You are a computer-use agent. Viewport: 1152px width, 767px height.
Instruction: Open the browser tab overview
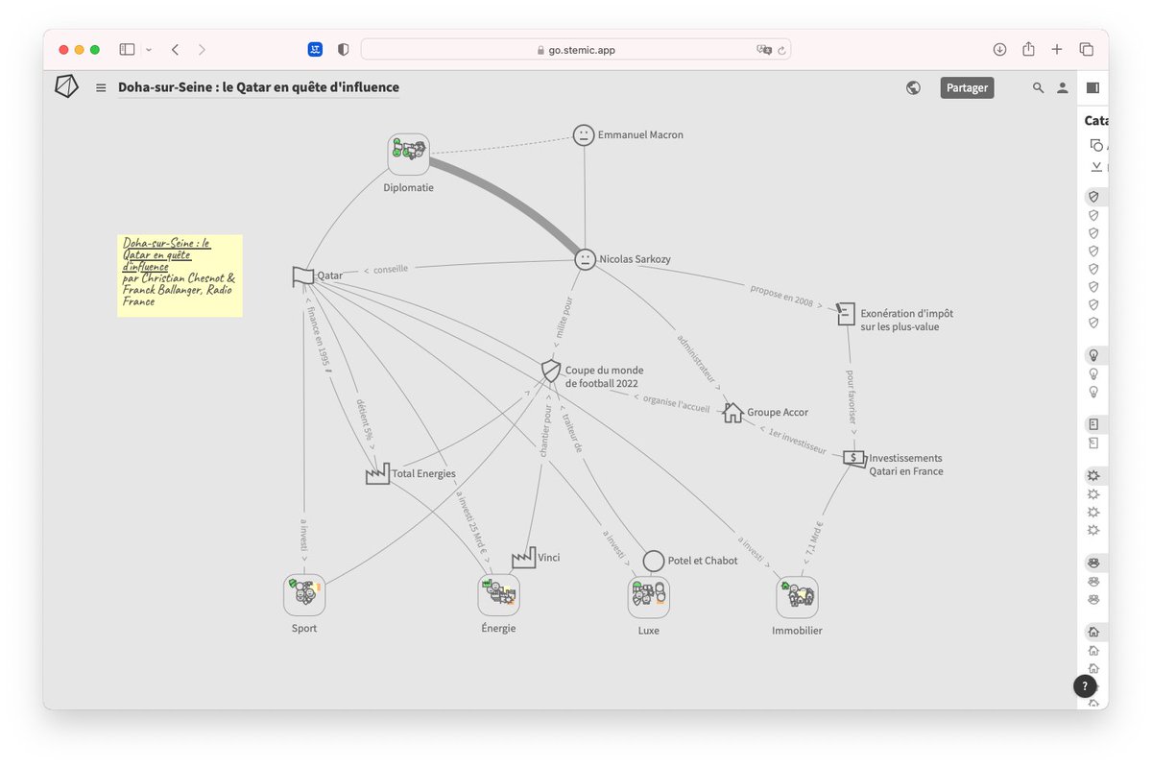1086,49
